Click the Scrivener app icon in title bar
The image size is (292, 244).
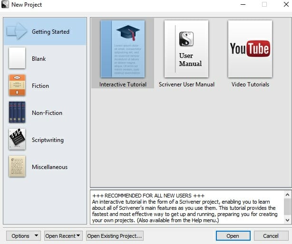(x=5, y=4)
